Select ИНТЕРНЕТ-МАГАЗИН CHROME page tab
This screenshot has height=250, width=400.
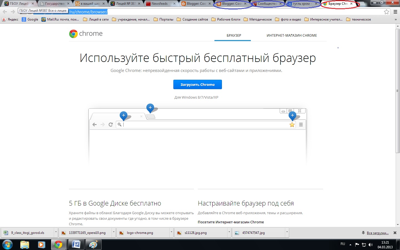pos(292,36)
